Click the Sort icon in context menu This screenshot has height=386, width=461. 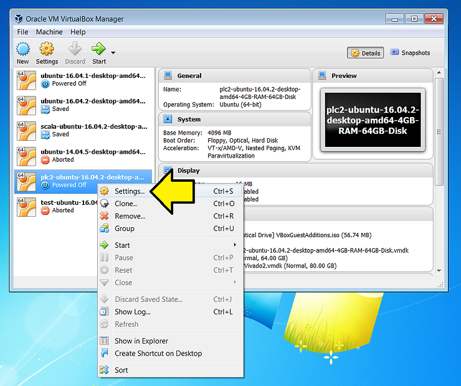pos(104,370)
